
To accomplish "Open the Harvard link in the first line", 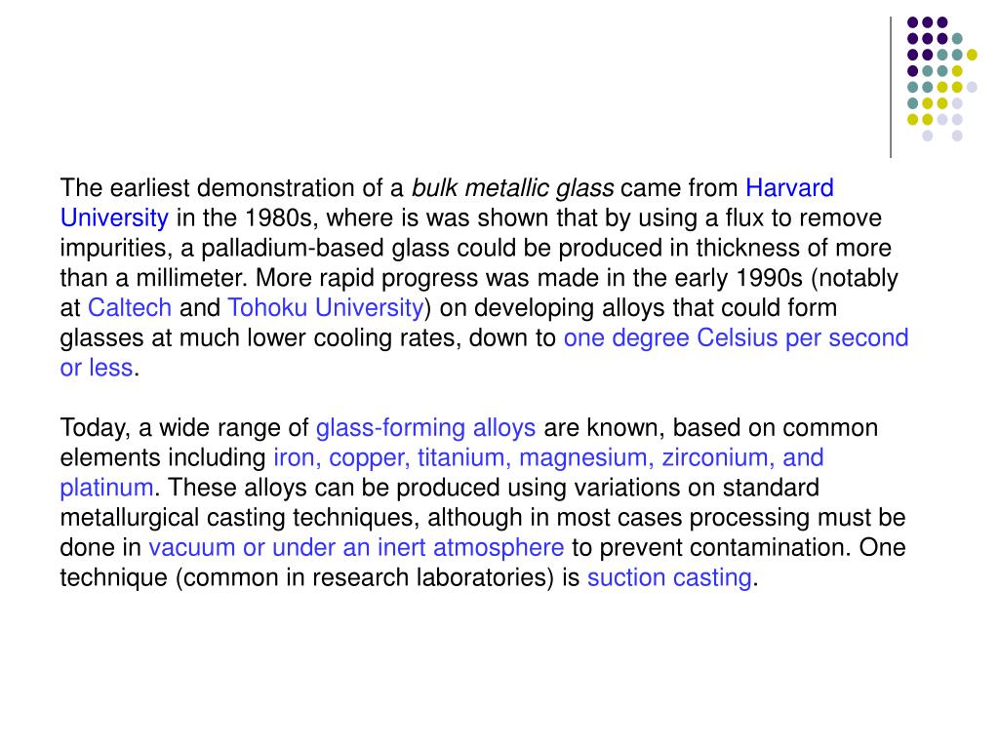I will (x=789, y=188).
